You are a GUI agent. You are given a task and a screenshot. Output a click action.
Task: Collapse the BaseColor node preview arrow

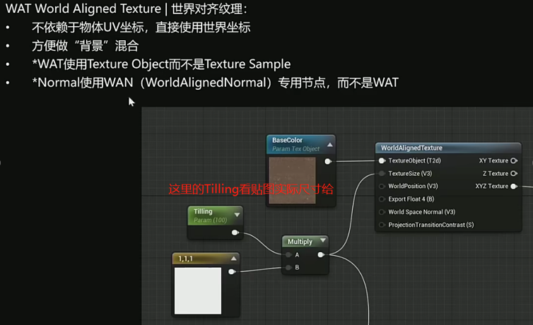point(329,145)
